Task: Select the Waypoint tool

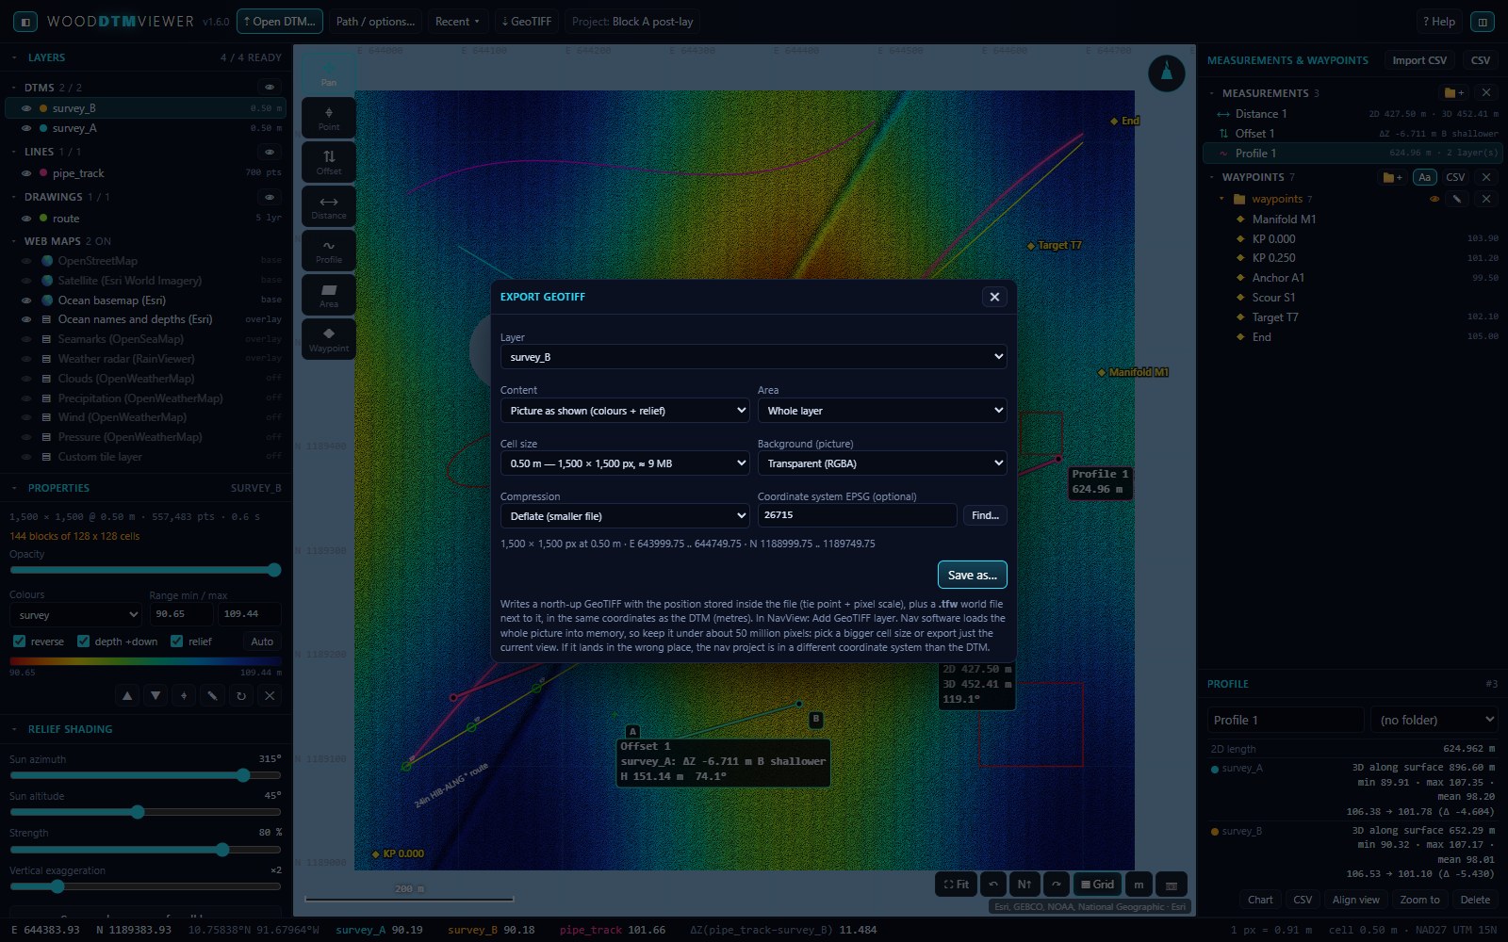Action: tap(329, 339)
